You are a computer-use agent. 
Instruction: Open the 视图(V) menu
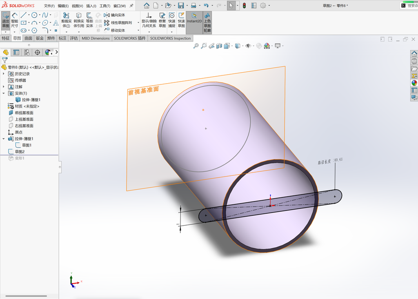click(x=77, y=6)
